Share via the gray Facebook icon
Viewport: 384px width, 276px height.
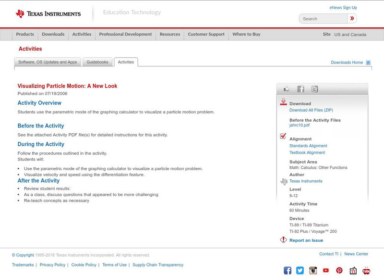coord(301,89)
